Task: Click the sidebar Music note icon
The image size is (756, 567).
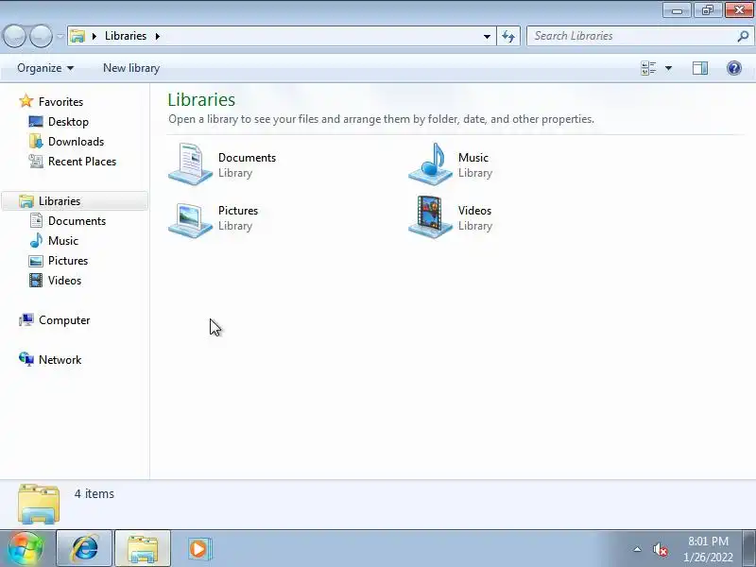Action: pyautogui.click(x=36, y=240)
